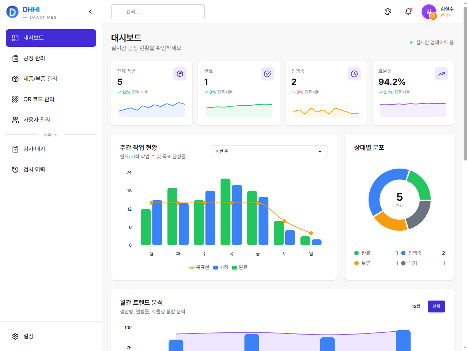Toggle 시작 series in chart legend
The height and width of the screenshot is (351, 468).
click(x=220, y=267)
